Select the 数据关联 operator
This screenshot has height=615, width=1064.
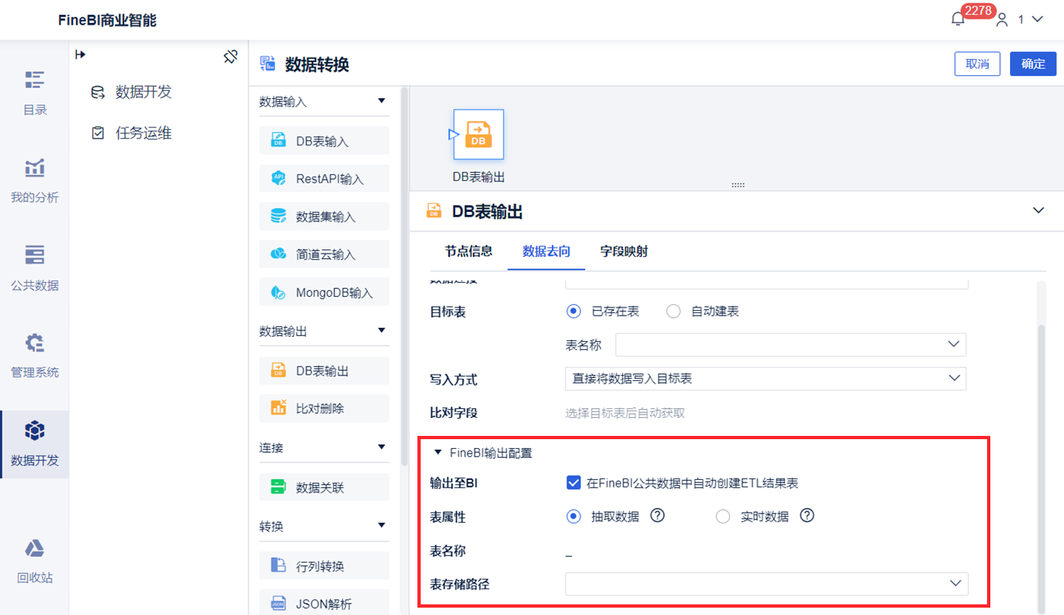324,487
